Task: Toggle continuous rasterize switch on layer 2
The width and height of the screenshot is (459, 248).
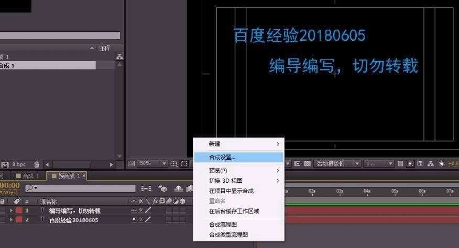Action: point(141,219)
